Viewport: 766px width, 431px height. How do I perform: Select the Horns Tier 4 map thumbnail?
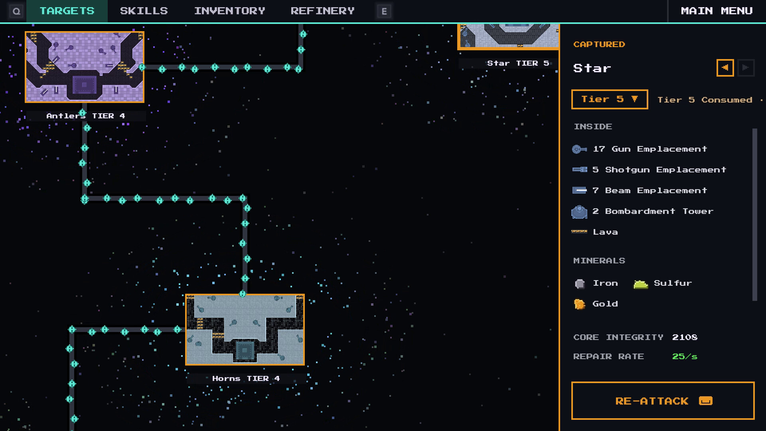tap(245, 330)
